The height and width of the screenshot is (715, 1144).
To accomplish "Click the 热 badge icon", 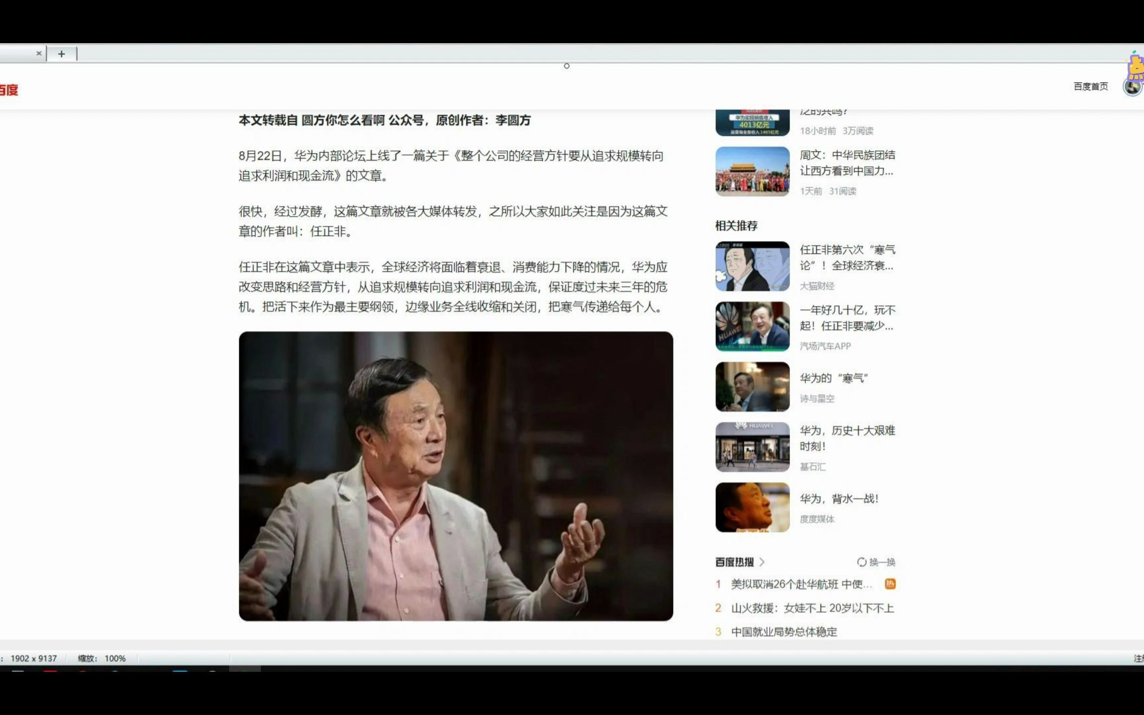I will pos(890,584).
